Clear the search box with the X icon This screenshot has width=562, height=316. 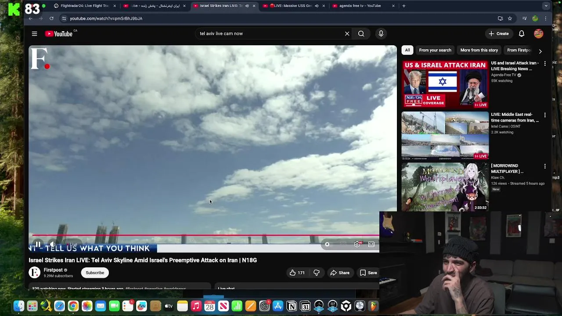tap(347, 33)
